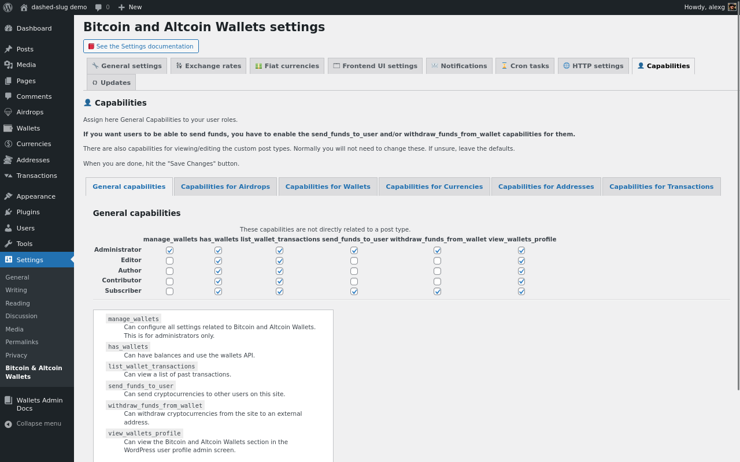The height and width of the screenshot is (462, 740).
Task: Enable send_funds_to_user for Editor
Action: (354, 260)
